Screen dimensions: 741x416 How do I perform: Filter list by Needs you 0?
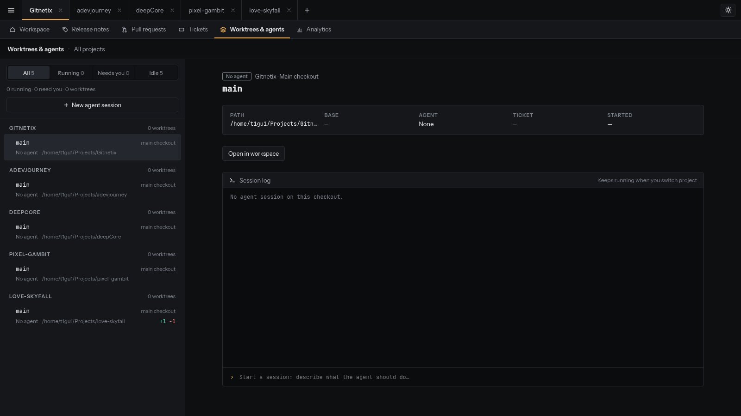tap(113, 73)
